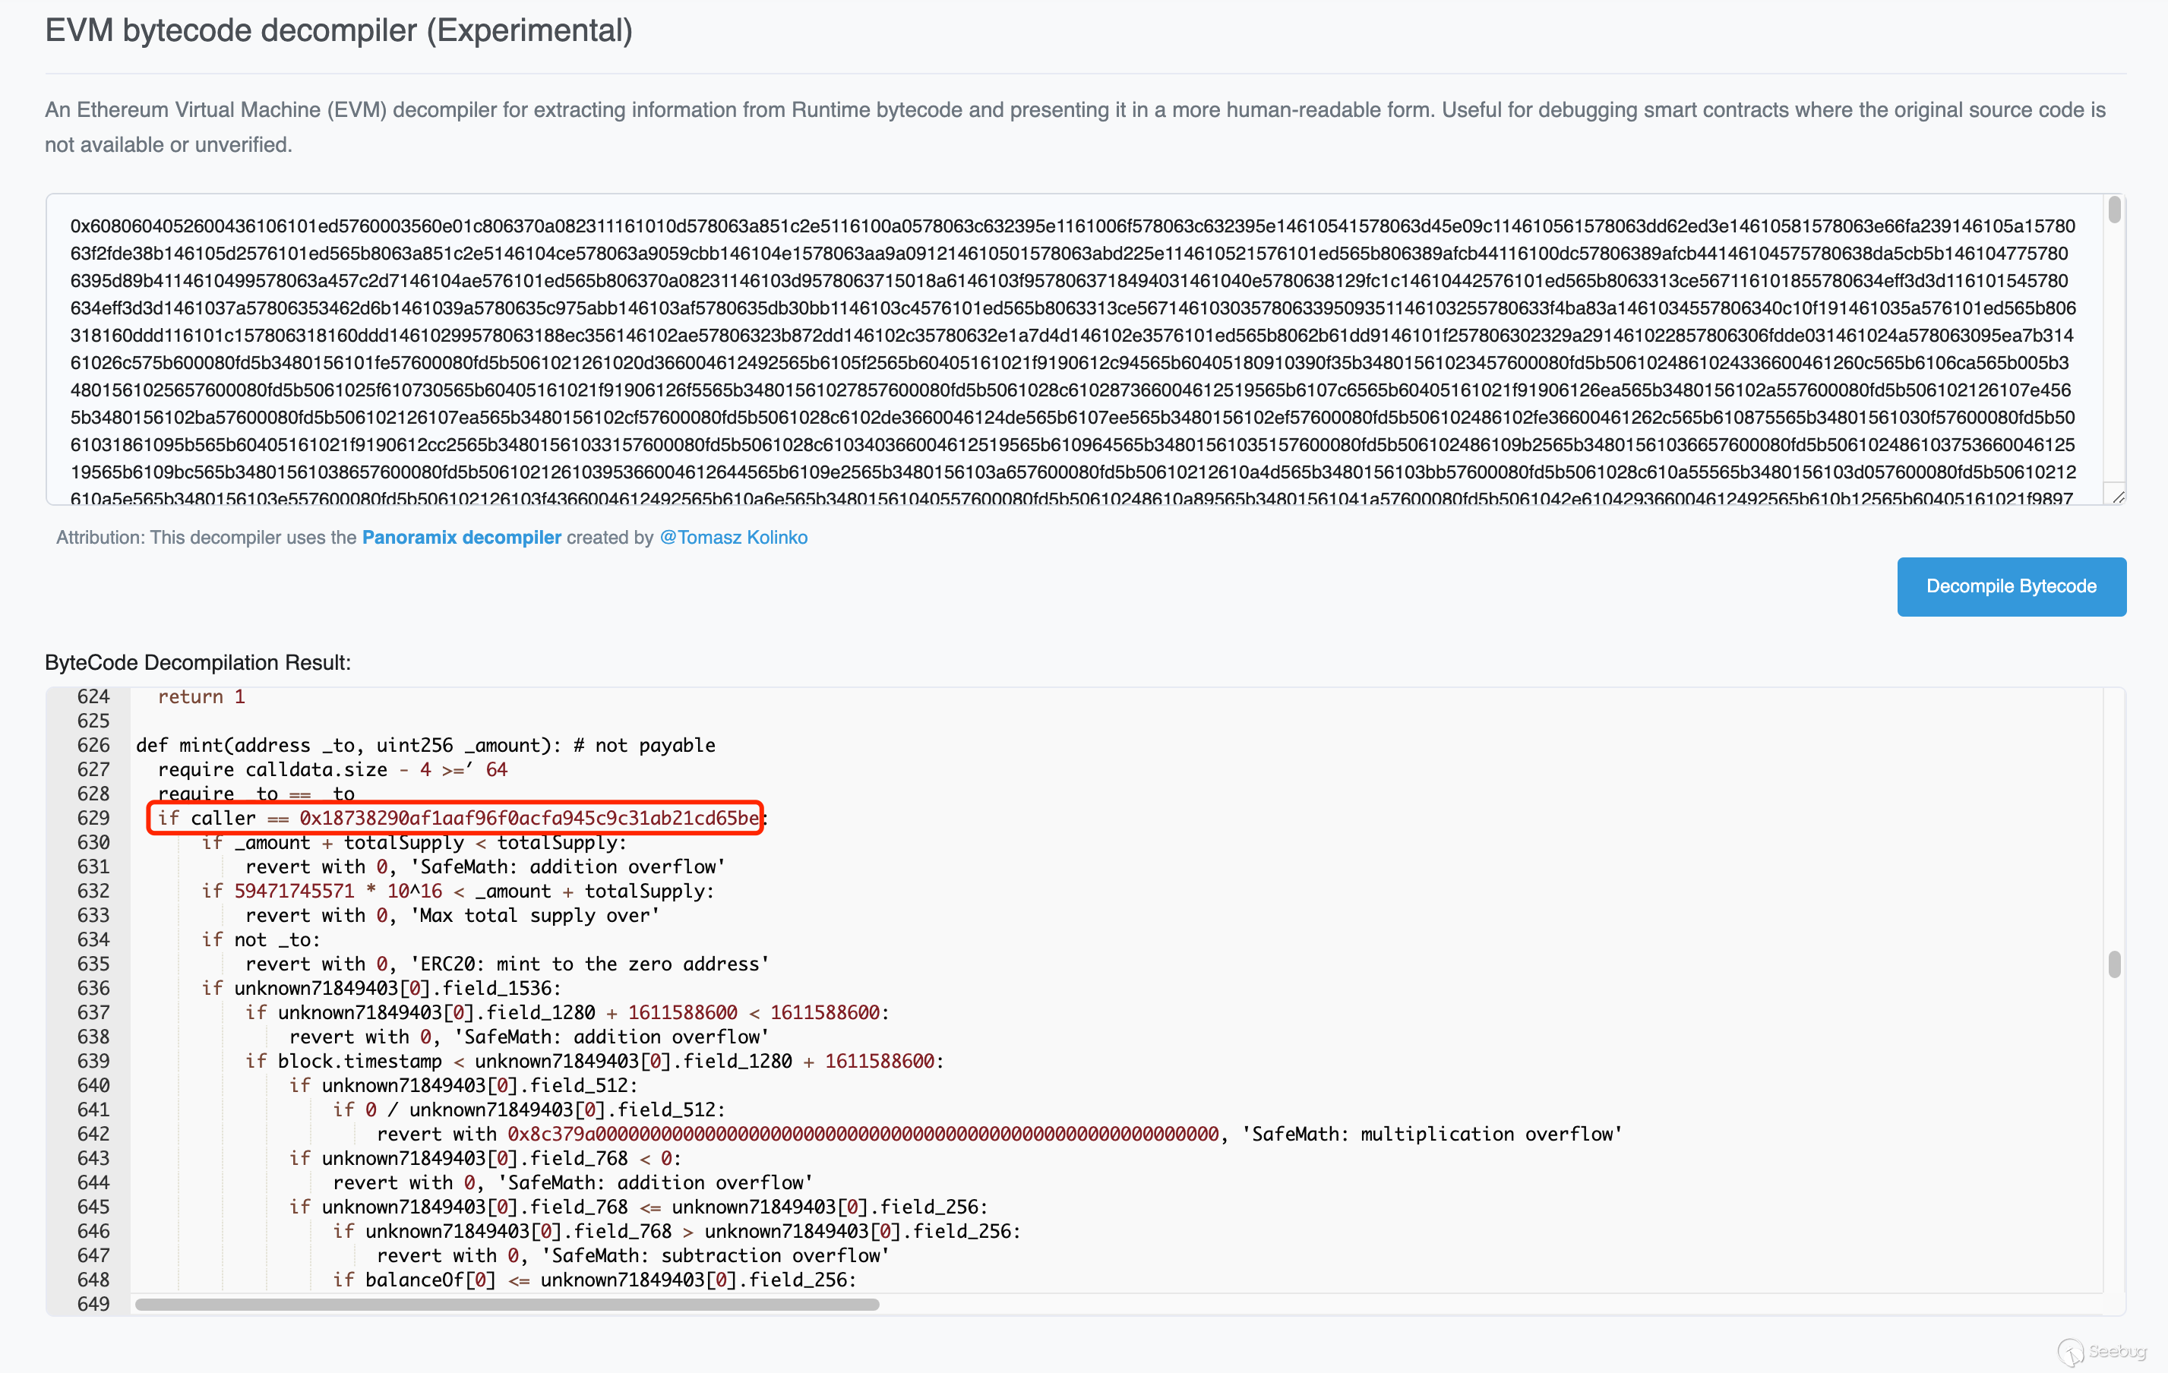The height and width of the screenshot is (1373, 2168).
Task: Click line number 642 in the gutter
Action: [x=93, y=1135]
